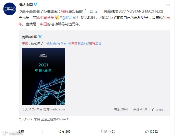Open source link 宝藏蓝朋友iPhone 11
The width and height of the screenshot is (175, 137).
[x=55, y=119]
